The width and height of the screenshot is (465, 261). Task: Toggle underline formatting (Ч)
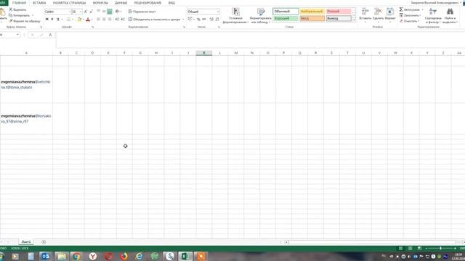coord(58,20)
